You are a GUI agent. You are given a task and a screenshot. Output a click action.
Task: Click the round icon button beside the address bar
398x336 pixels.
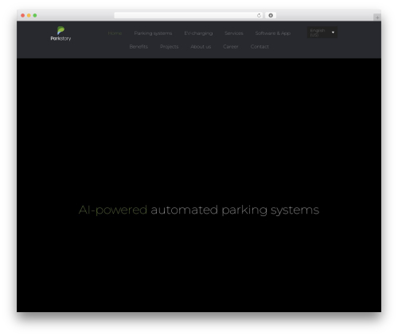pos(271,15)
